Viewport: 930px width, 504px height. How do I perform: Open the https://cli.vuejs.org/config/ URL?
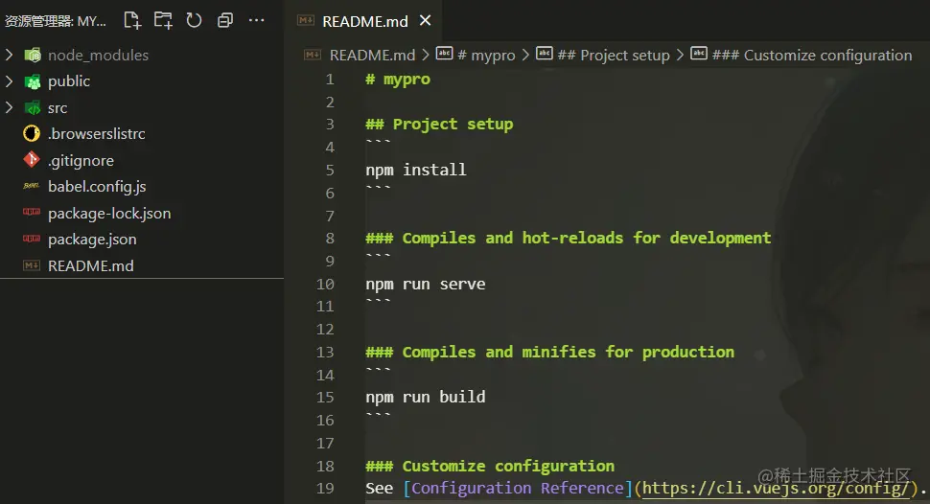(776, 488)
